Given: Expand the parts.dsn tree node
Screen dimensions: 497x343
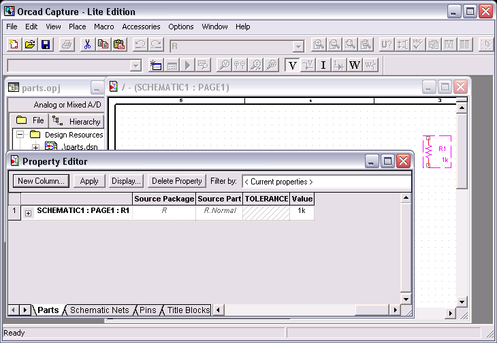Looking at the screenshot, I should [35, 147].
